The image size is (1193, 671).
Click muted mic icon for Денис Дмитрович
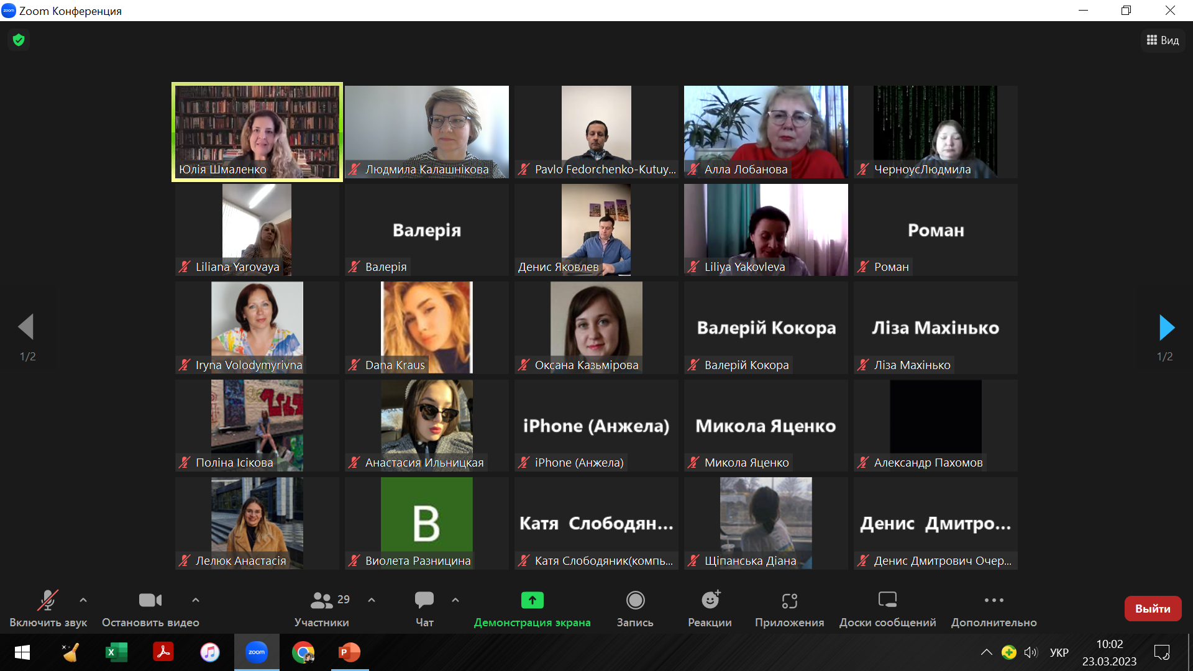coord(863,561)
